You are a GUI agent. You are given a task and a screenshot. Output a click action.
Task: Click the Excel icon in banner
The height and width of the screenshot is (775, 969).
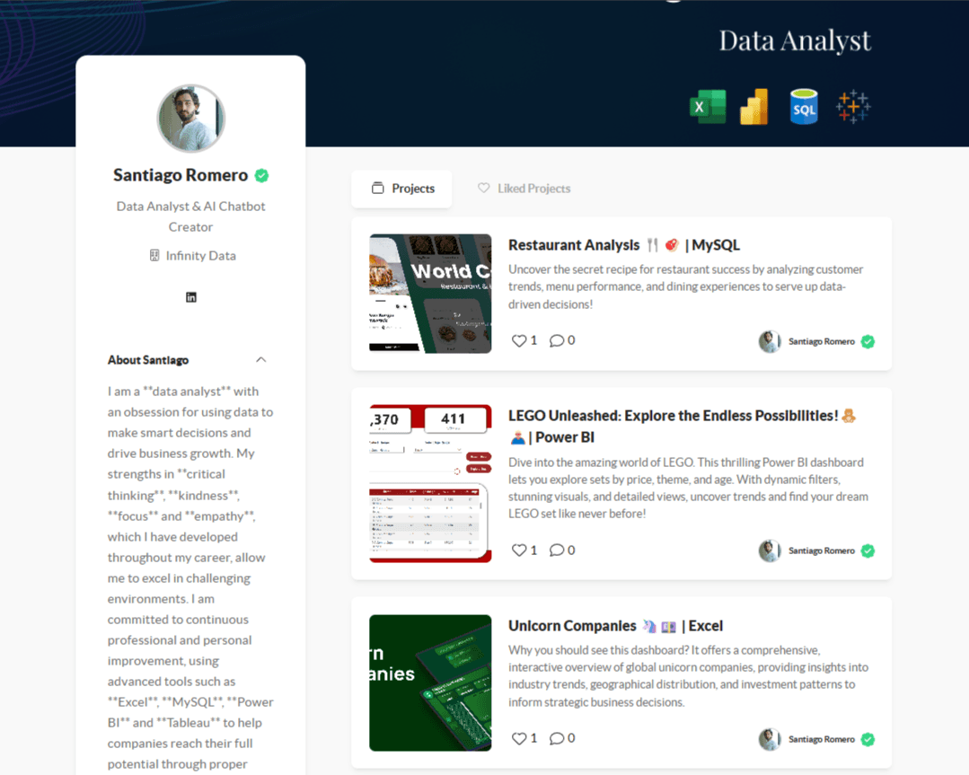708,107
